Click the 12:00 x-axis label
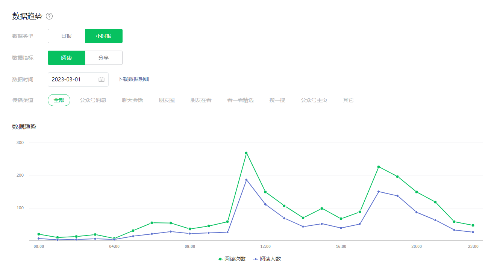The width and height of the screenshot is (497, 276). pyautogui.click(x=265, y=246)
